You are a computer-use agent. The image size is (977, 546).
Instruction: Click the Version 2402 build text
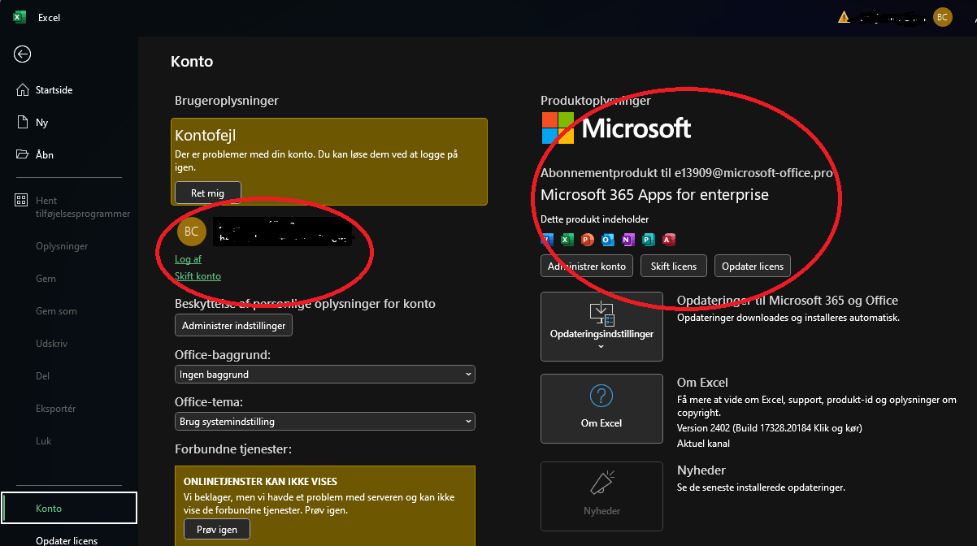coord(770,427)
